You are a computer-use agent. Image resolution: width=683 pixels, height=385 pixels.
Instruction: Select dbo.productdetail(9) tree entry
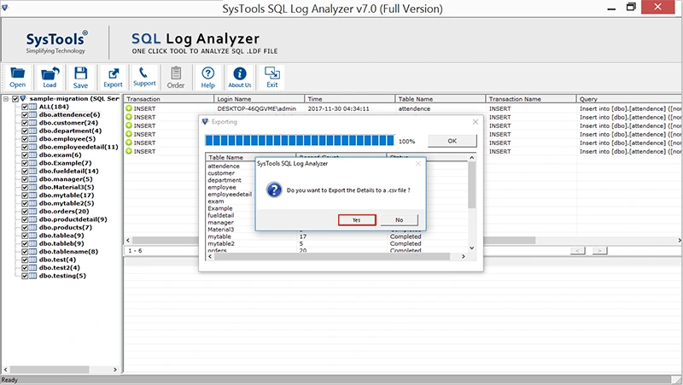pyautogui.click(x=73, y=219)
